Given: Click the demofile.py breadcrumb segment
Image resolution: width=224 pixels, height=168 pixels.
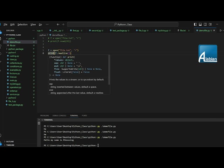Looking at the screenshot, I should (x=57, y=35).
